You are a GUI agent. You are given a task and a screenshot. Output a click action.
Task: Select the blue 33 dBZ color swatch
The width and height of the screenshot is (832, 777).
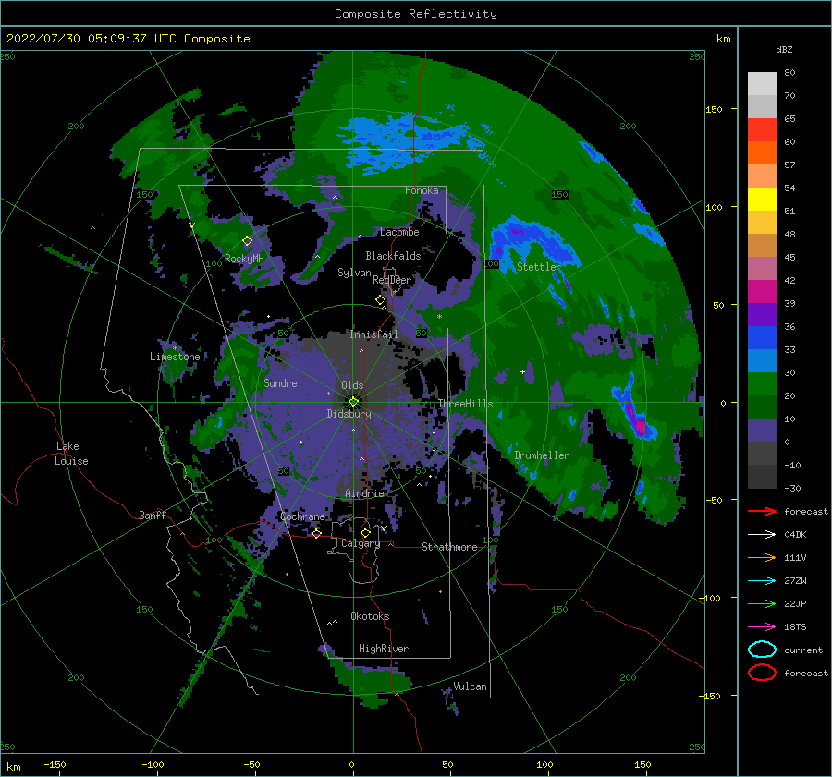pyautogui.click(x=762, y=338)
